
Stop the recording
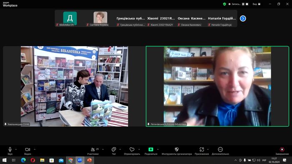(247, 4)
